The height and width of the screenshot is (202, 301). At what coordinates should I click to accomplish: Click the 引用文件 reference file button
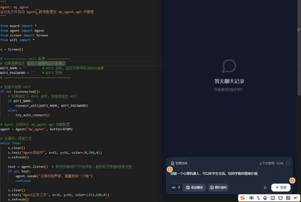179,163
